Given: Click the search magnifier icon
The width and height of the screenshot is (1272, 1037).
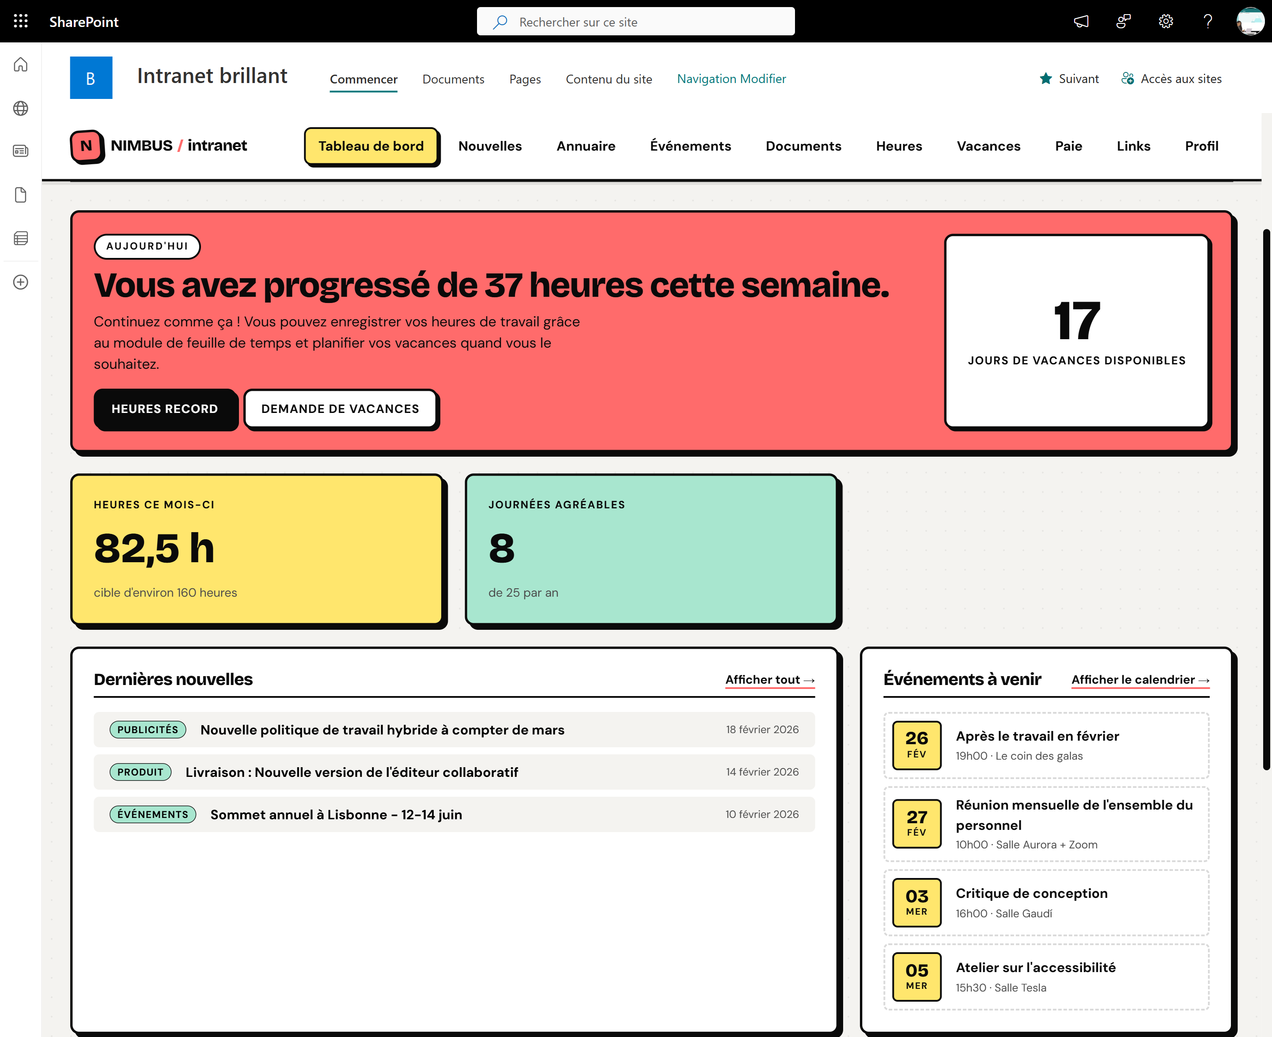Looking at the screenshot, I should (500, 22).
